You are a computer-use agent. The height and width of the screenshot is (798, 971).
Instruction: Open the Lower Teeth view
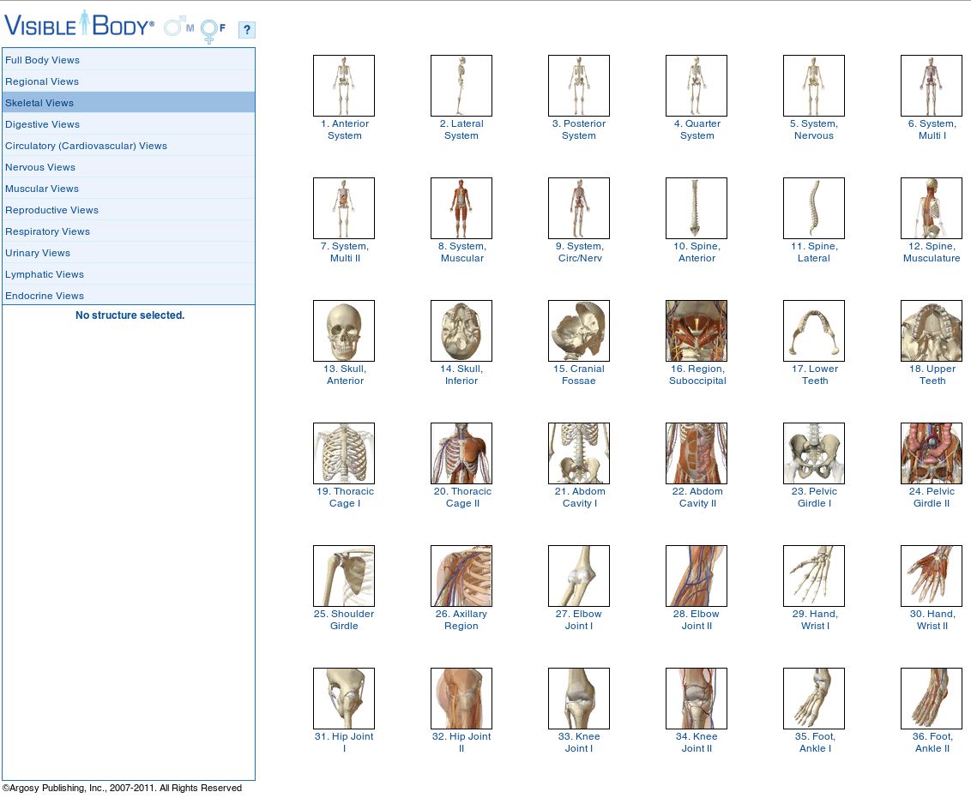pos(813,330)
